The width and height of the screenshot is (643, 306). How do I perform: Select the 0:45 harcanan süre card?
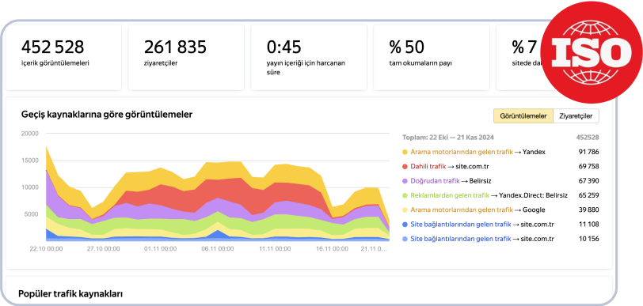tap(309, 58)
